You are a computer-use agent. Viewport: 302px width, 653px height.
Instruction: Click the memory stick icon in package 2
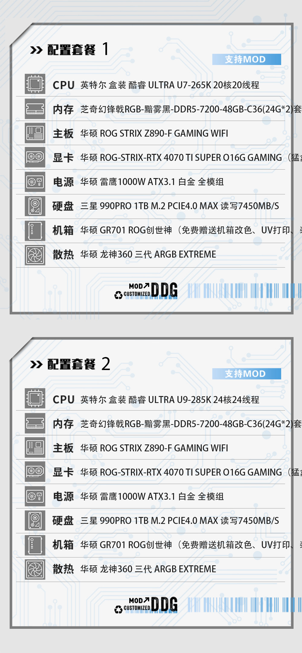35,423
